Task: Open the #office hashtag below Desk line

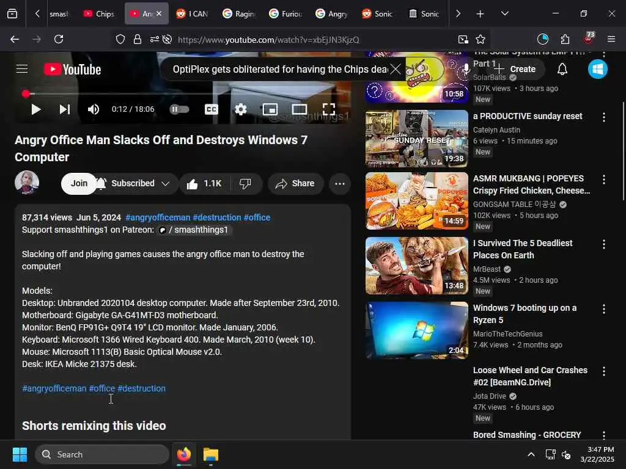Action: pos(102,388)
